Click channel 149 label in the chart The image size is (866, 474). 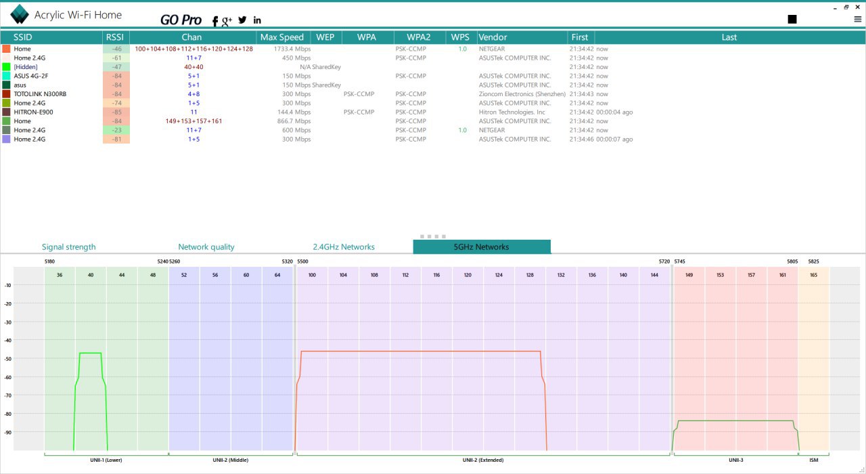[689, 275]
